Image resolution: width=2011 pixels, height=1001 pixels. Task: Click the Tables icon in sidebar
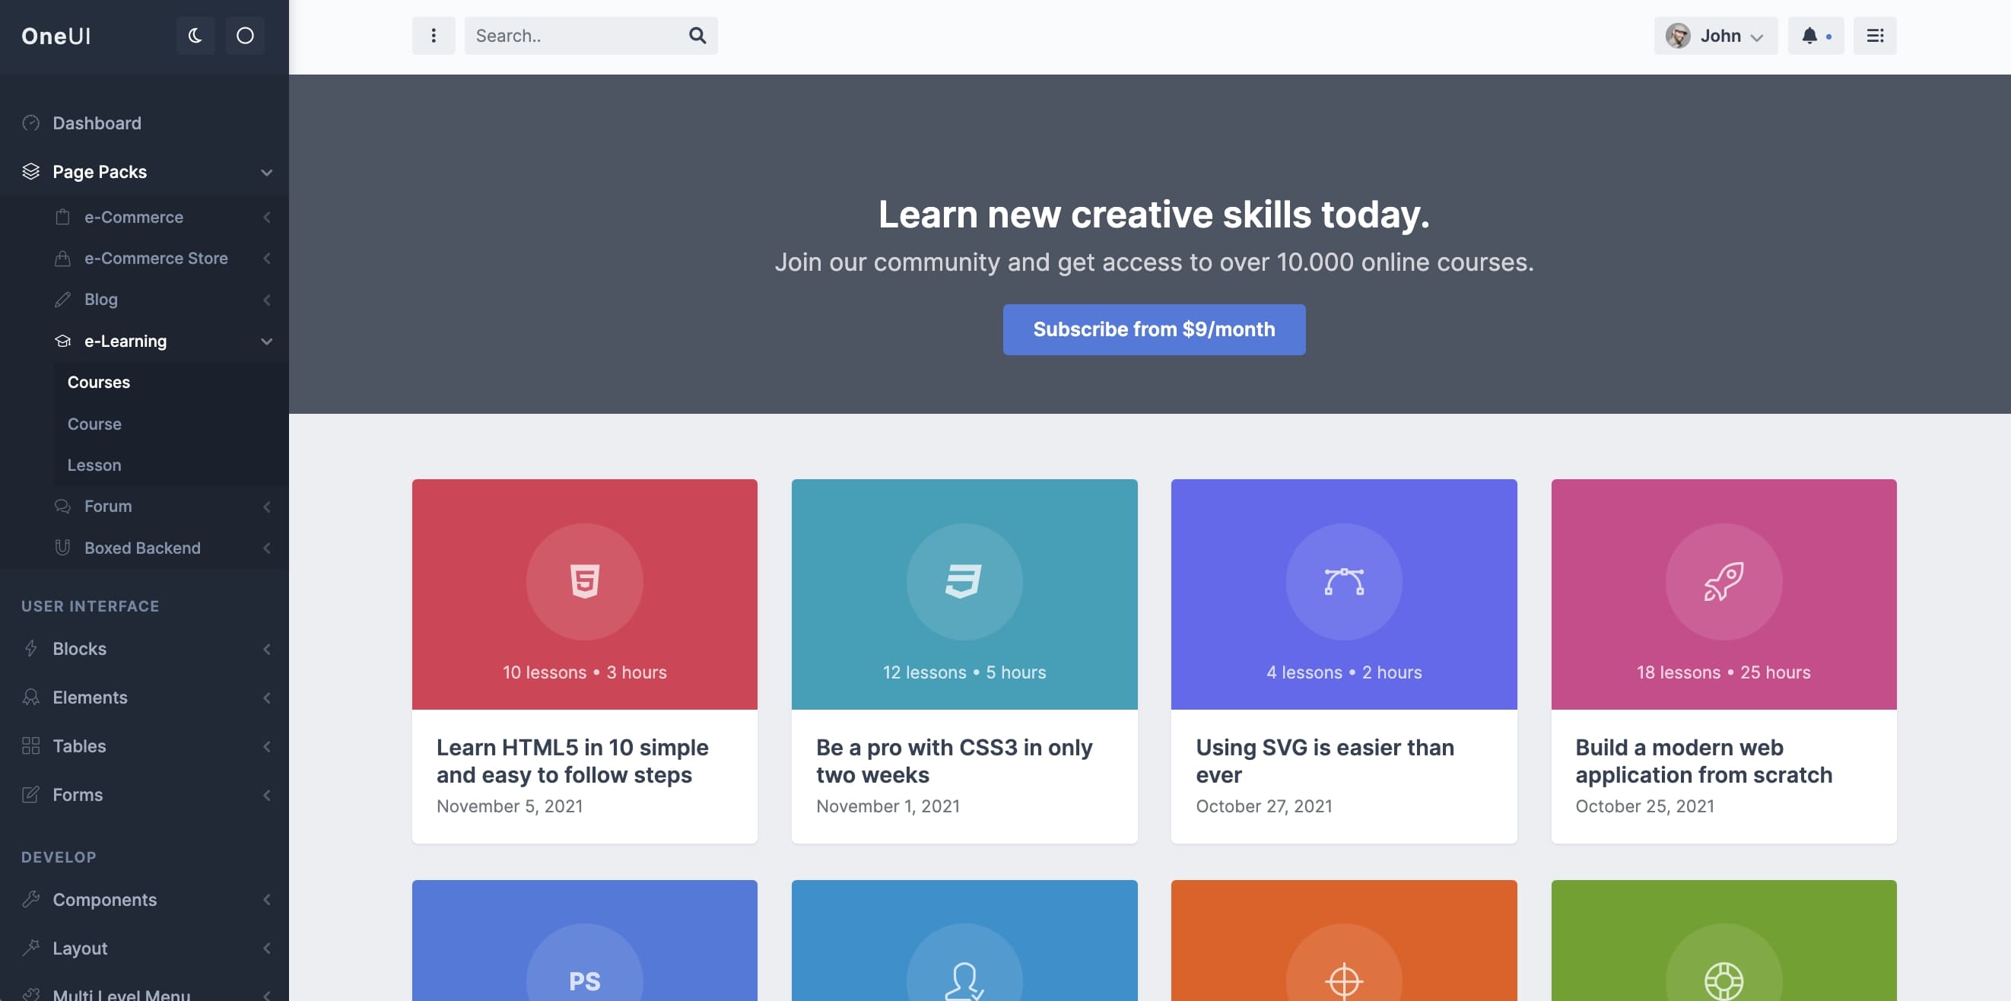[x=30, y=745]
